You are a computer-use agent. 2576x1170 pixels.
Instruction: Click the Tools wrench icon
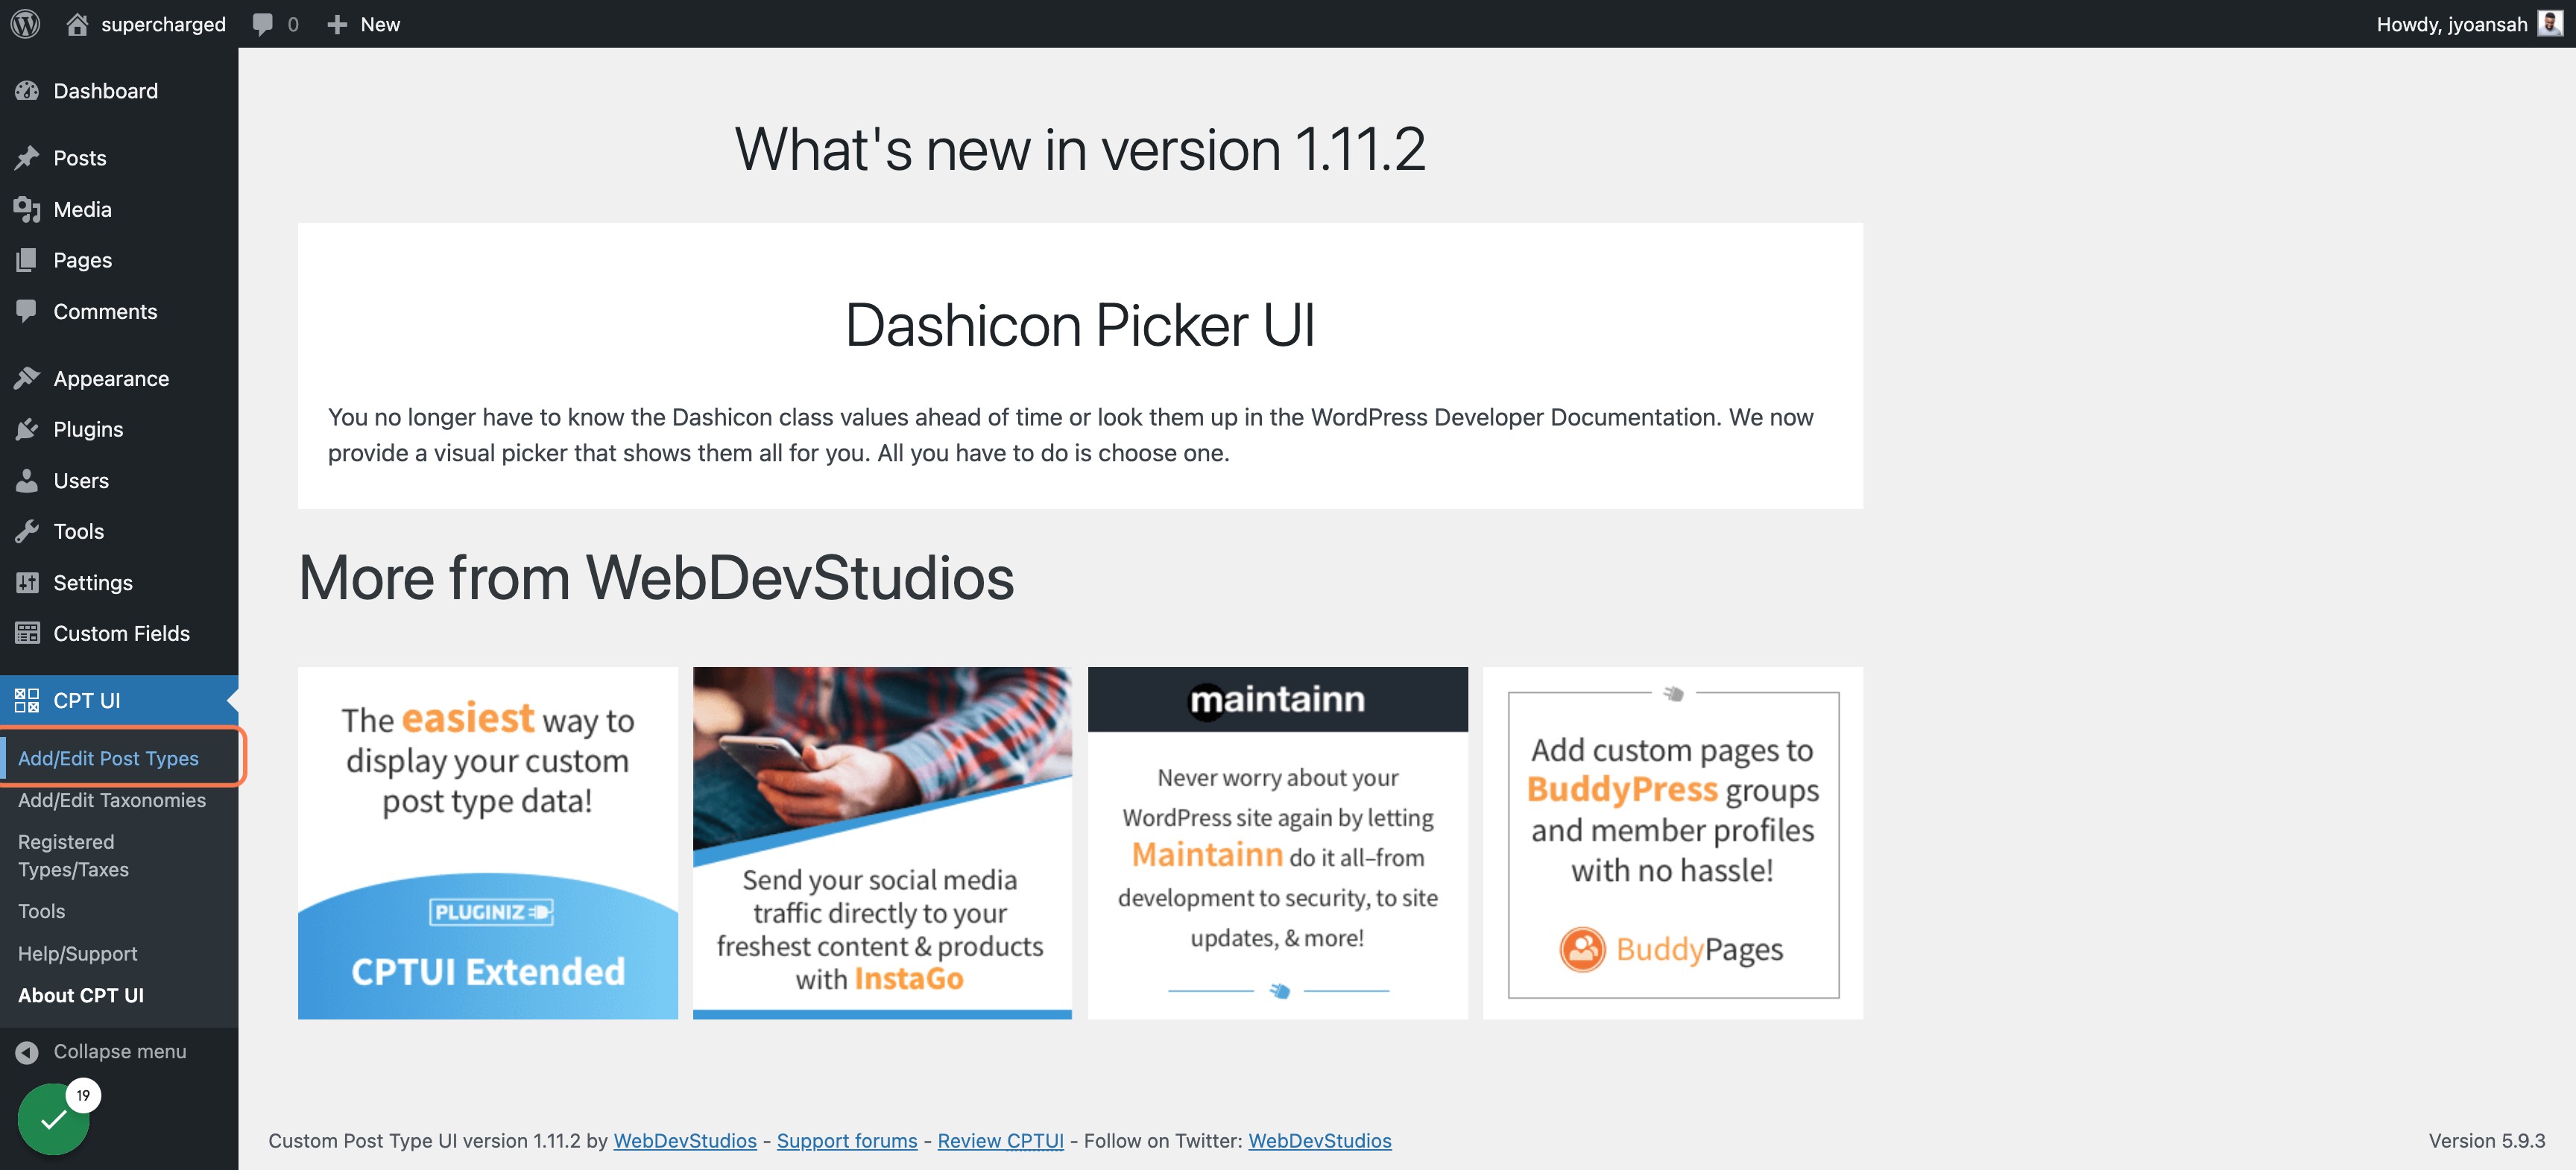27,531
